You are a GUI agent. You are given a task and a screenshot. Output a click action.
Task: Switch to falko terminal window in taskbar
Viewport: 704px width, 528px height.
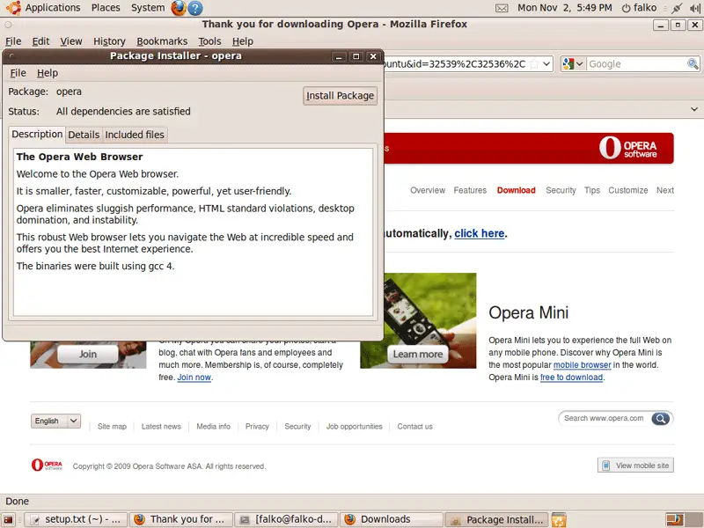pos(287,520)
